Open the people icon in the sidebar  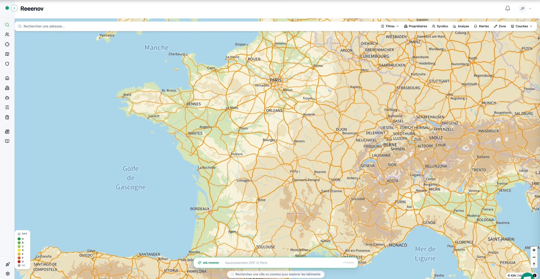[7, 34]
